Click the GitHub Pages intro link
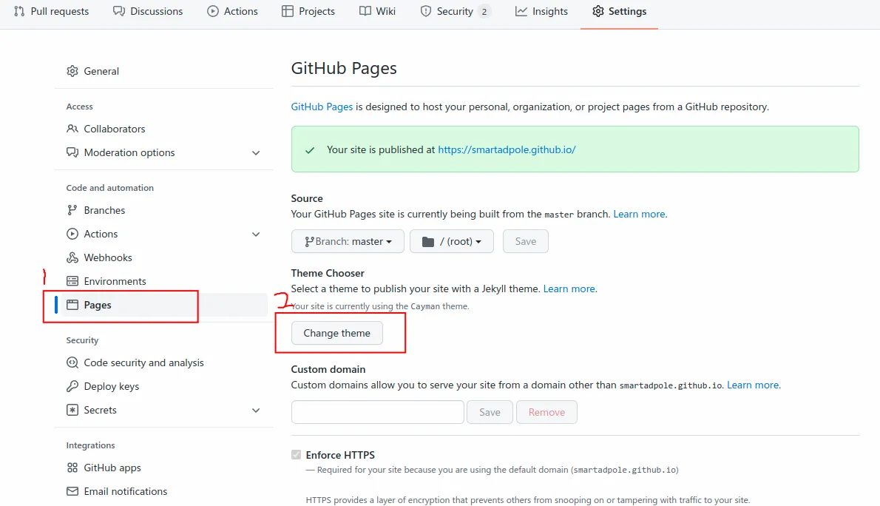This screenshot has width=880, height=506. (322, 107)
